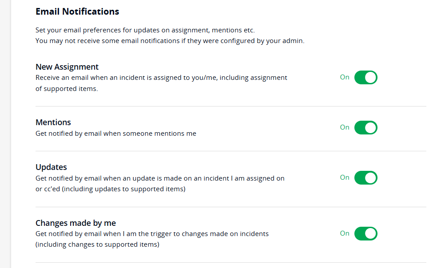Select the Mentions heading
437x268 pixels.
pyautogui.click(x=53, y=122)
